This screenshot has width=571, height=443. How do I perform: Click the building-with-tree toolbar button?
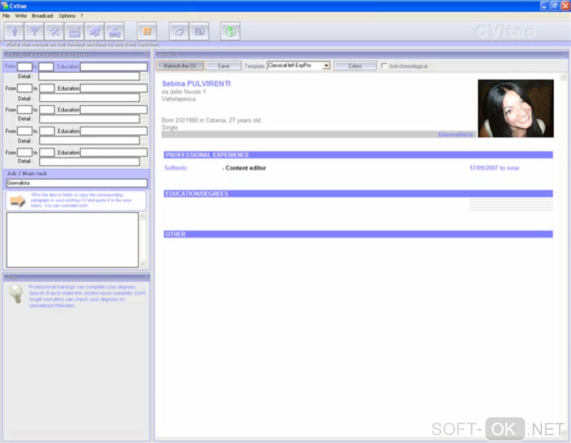[115, 31]
